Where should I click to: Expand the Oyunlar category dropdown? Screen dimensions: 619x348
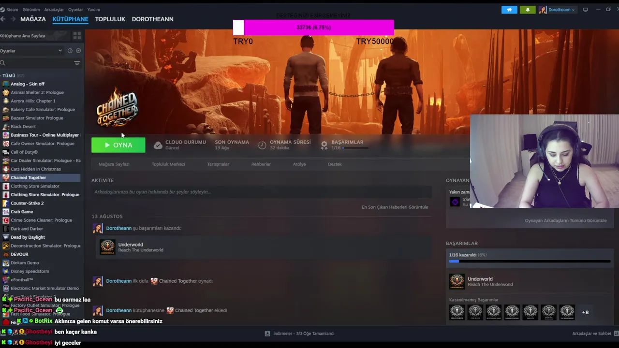pos(32,51)
